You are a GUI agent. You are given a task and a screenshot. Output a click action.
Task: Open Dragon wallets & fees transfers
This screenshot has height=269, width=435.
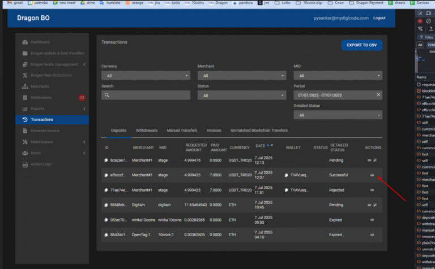(x=52, y=53)
